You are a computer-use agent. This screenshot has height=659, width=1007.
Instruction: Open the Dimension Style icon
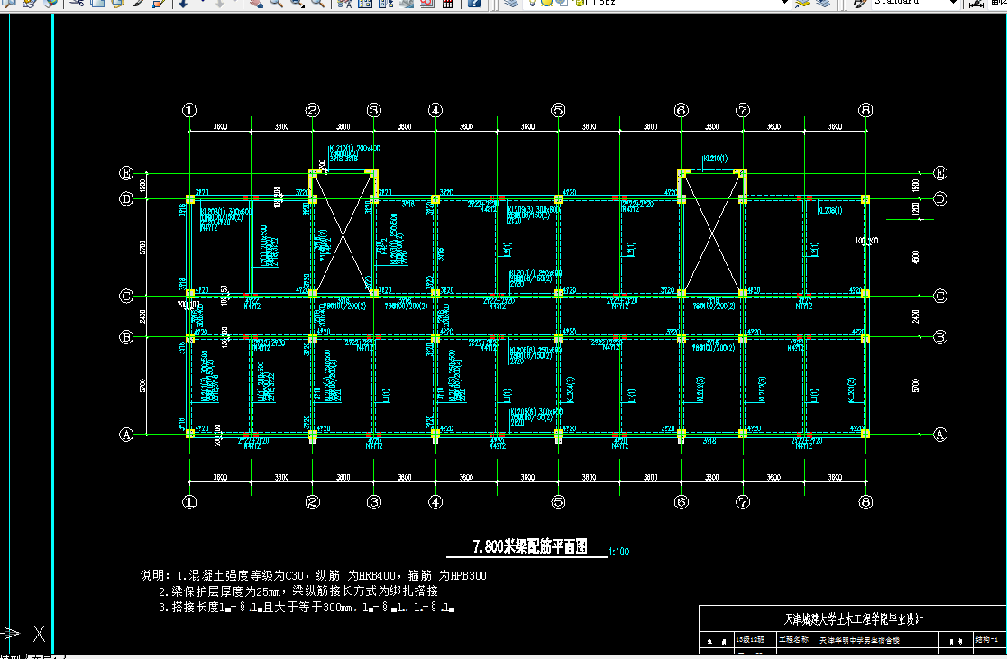pos(976,4)
